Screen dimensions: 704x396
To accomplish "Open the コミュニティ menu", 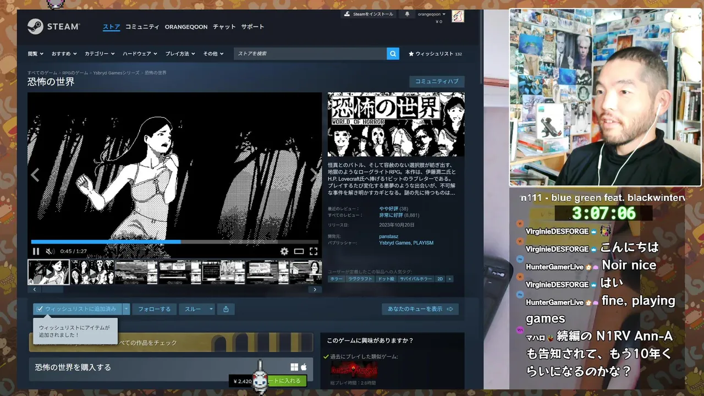I will point(142,26).
